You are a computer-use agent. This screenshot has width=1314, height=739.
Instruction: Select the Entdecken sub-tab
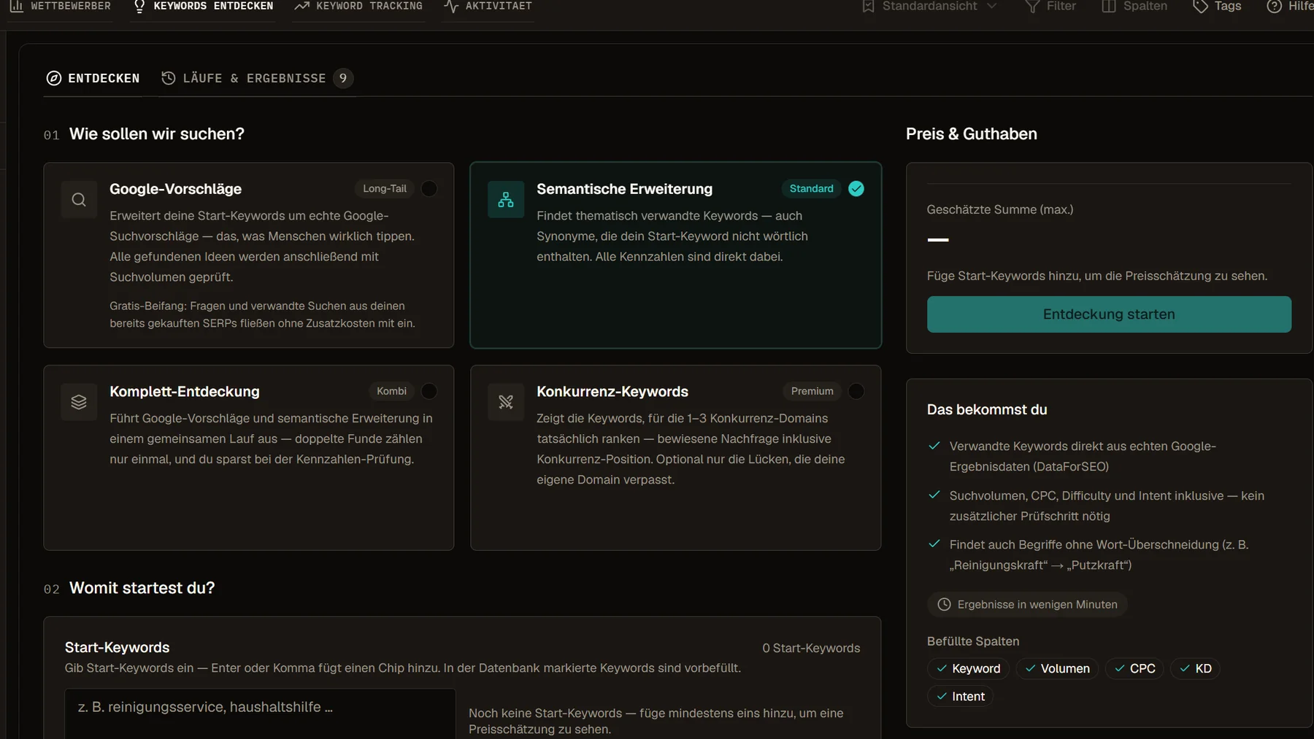[x=93, y=78]
